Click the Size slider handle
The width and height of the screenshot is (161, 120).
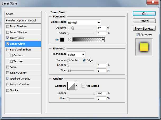69,71
